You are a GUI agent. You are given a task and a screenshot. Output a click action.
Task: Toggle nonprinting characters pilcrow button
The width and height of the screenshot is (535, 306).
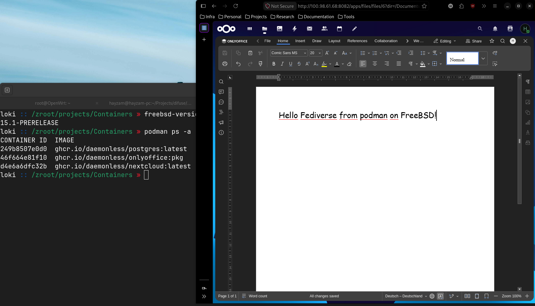(x=411, y=64)
